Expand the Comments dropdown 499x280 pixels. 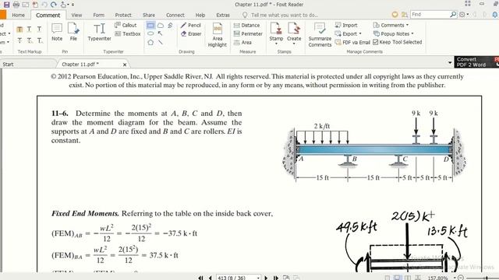coord(408,25)
